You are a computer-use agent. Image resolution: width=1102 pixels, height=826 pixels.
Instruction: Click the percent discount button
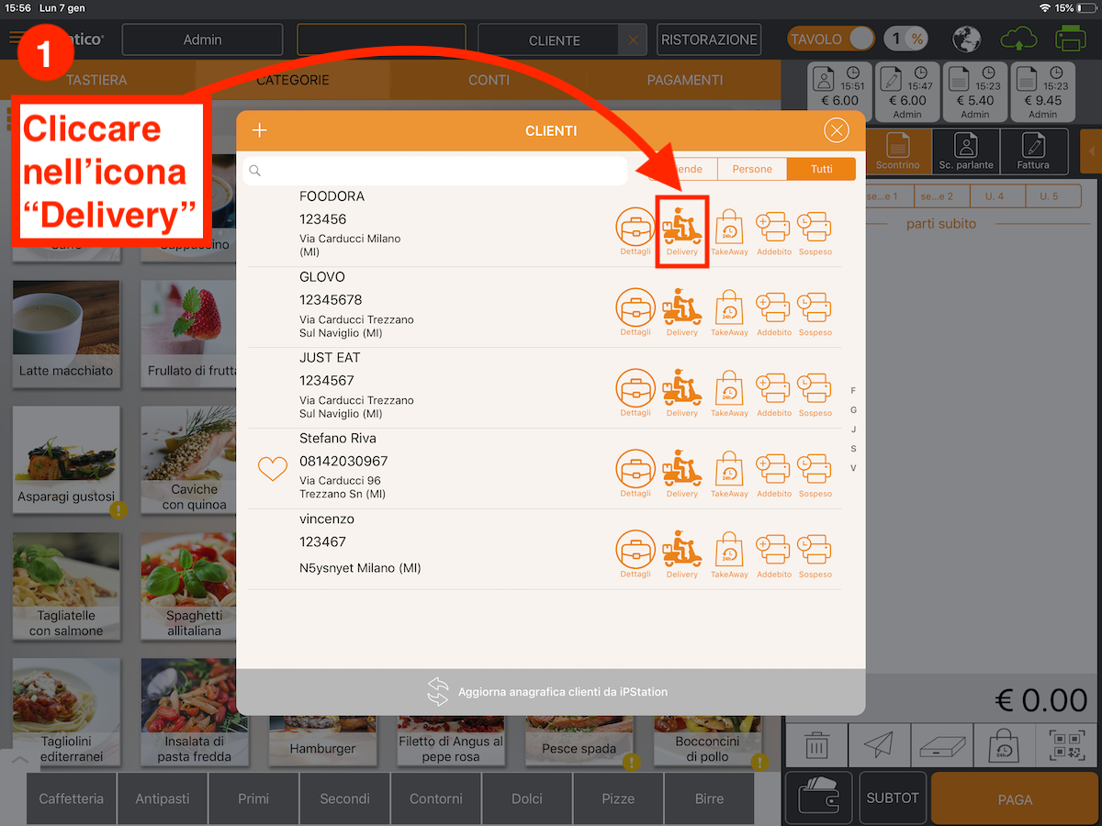(905, 39)
